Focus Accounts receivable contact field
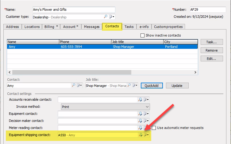The width and height of the screenshot is (231, 144). point(98,100)
